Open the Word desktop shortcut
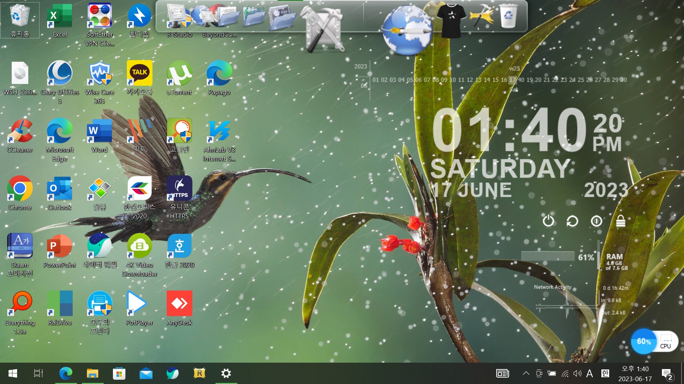This screenshot has height=384, width=684. click(x=100, y=136)
